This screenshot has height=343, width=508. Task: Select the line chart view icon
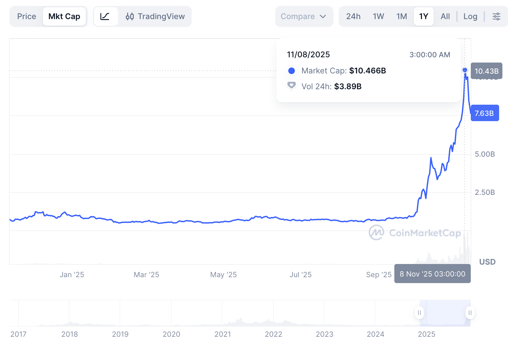[105, 16]
